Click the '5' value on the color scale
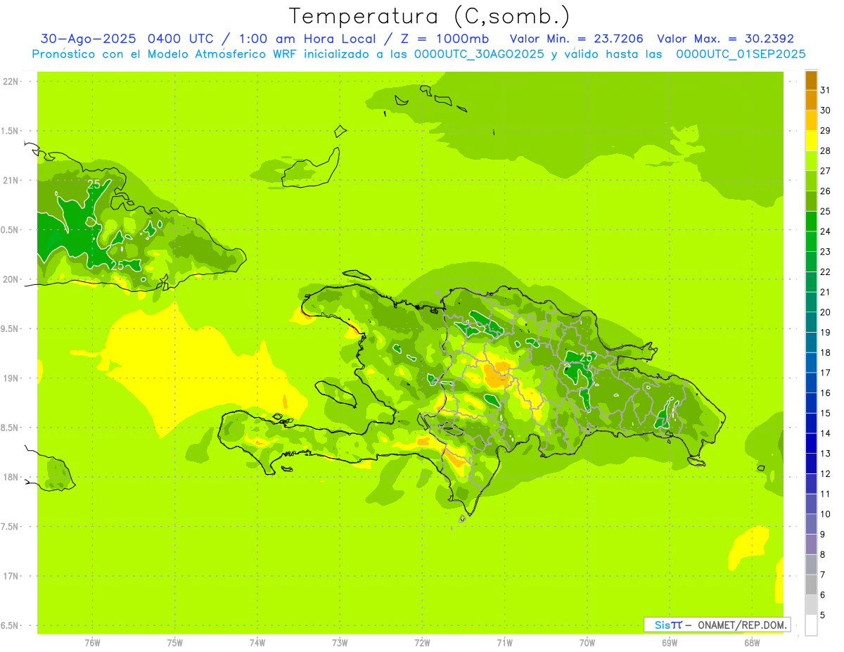 (823, 615)
